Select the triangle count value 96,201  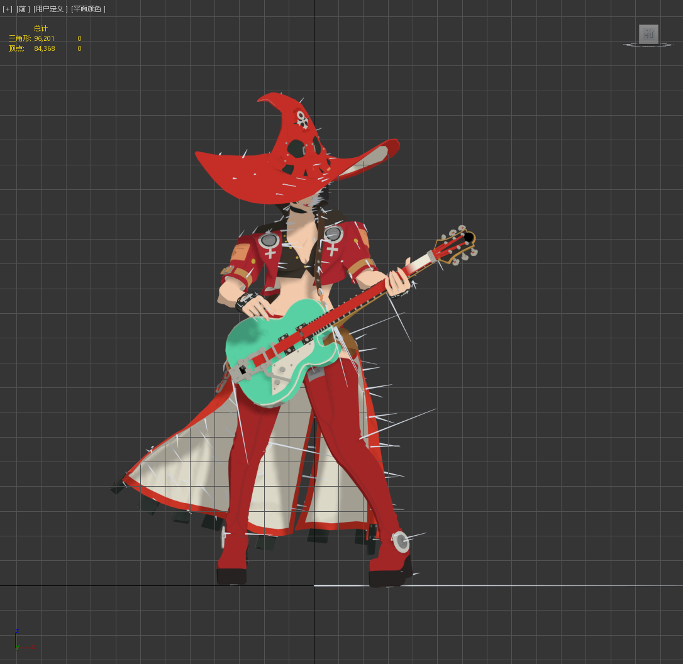[x=45, y=38]
